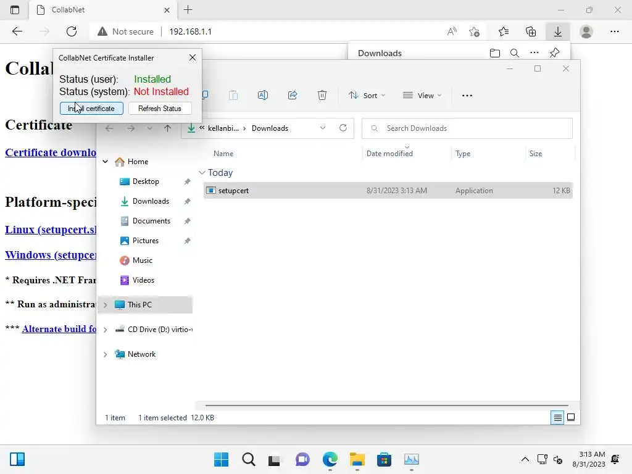Sort by Type column header
This screenshot has width=632, height=474.
point(463,154)
